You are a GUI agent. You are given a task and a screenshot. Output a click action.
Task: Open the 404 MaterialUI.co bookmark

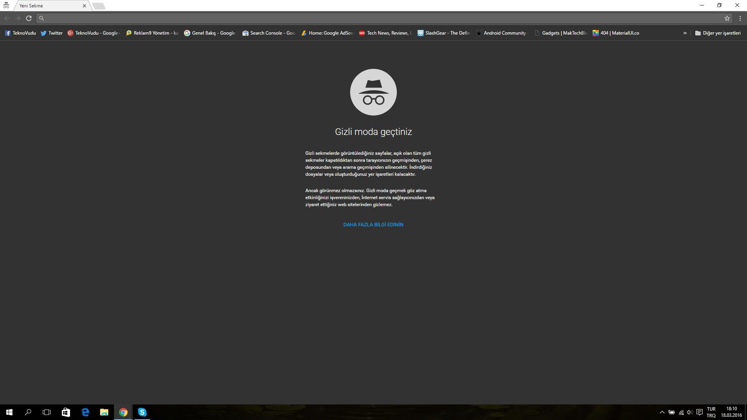pos(615,33)
